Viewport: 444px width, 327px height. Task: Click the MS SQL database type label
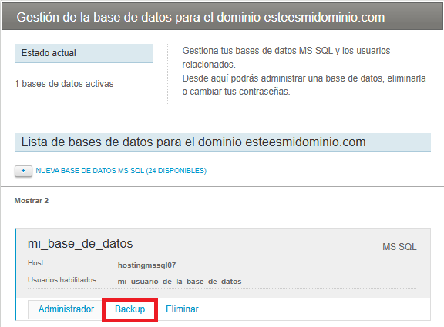tap(399, 247)
